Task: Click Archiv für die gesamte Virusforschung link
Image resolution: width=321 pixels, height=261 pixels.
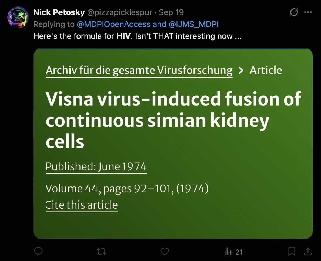Action: pyautogui.click(x=139, y=71)
